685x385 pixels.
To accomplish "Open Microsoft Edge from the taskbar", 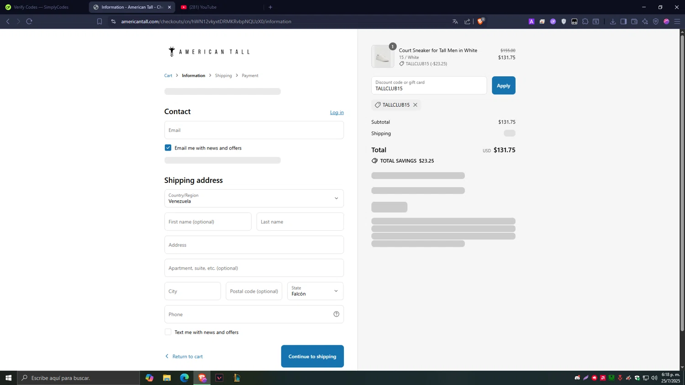I will (x=184, y=378).
